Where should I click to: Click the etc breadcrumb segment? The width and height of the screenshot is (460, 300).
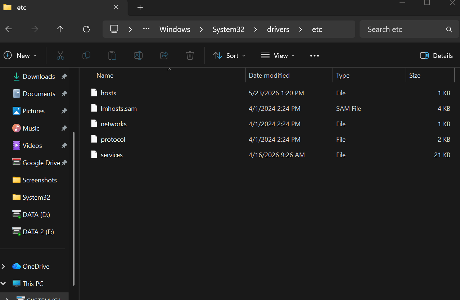pyautogui.click(x=317, y=29)
